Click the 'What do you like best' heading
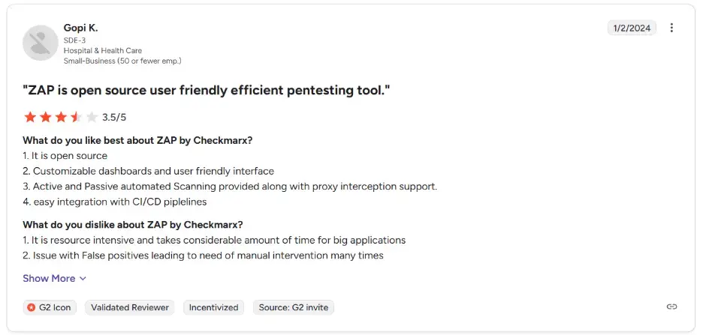Image resolution: width=703 pixels, height=335 pixels. tap(137, 140)
